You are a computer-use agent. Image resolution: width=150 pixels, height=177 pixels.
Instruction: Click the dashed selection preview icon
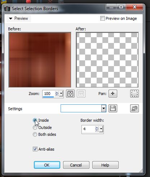point(134,94)
